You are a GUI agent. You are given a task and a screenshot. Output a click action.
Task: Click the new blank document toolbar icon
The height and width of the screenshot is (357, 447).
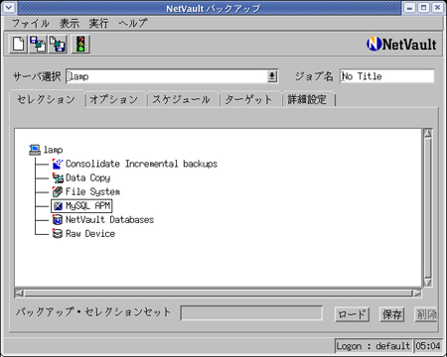18,44
